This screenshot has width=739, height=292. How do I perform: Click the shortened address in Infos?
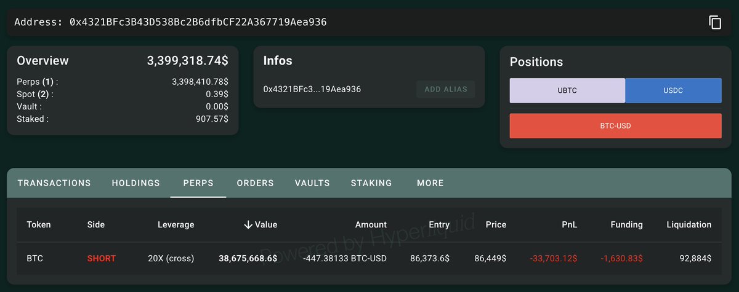coord(312,89)
